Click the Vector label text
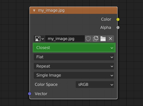The width and height of the screenshot is (143, 106). coord(41,94)
